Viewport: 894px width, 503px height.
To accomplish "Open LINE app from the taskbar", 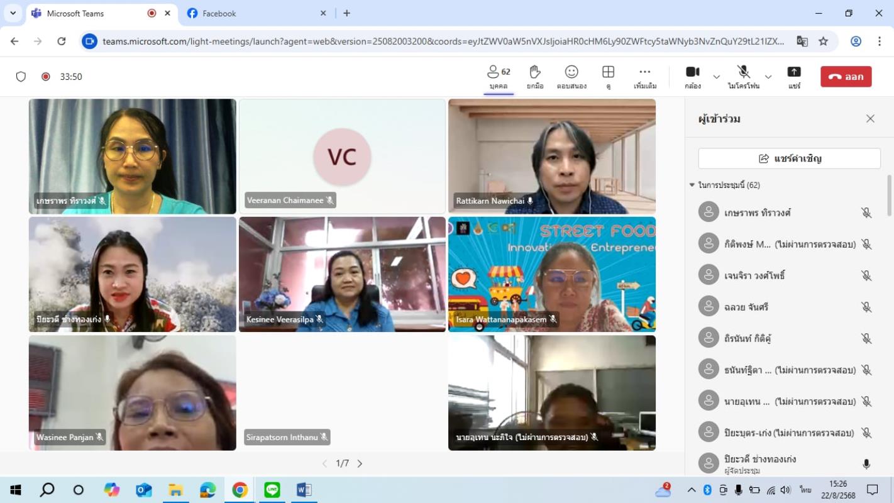I will (272, 490).
